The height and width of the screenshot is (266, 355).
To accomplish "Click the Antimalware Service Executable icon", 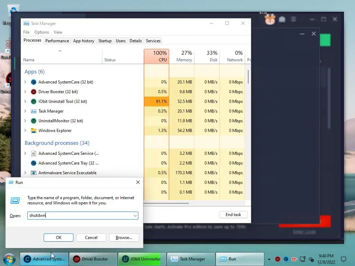I will click(34, 173).
